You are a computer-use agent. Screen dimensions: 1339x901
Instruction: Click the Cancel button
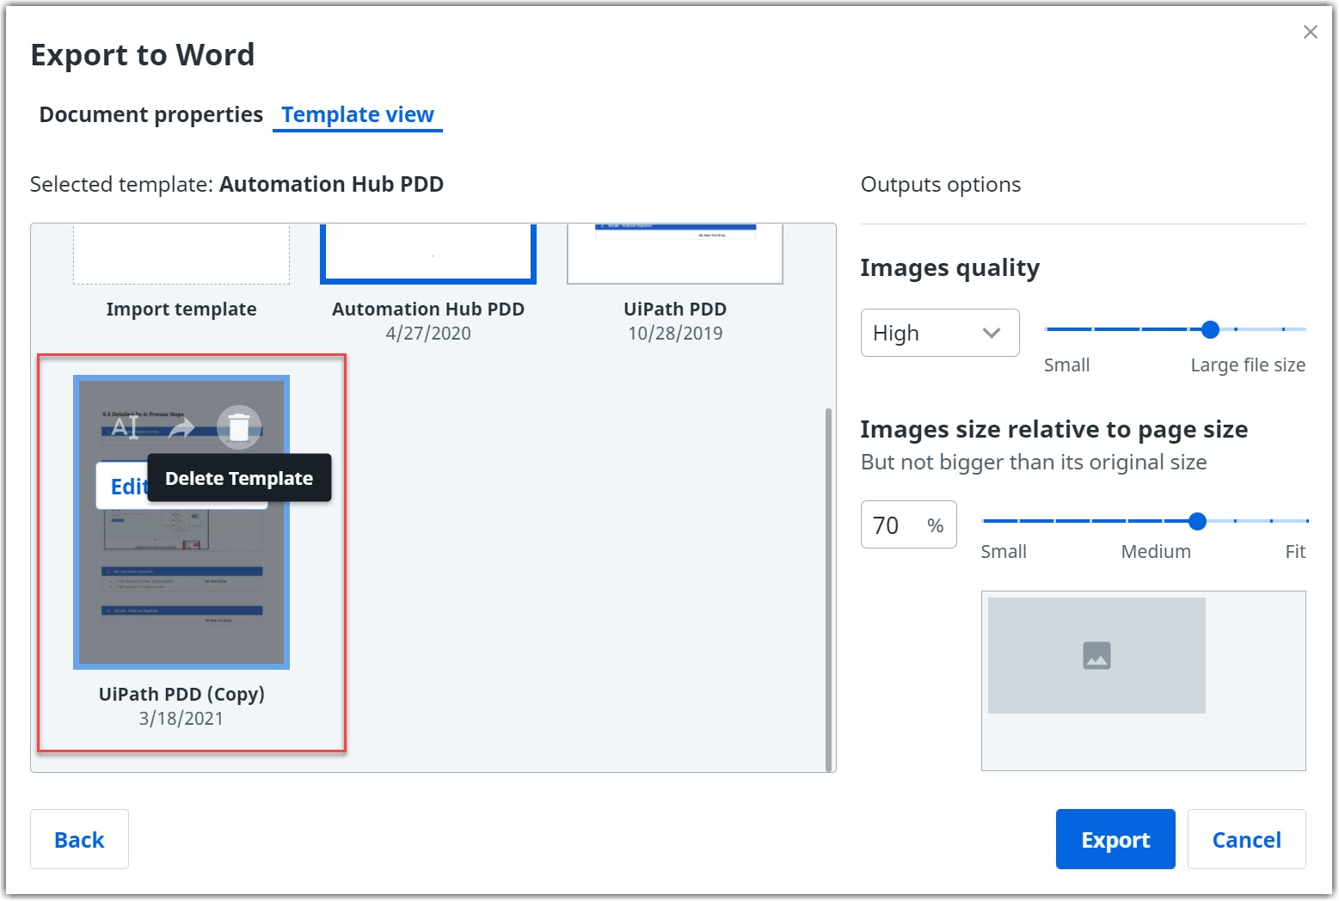point(1246,839)
